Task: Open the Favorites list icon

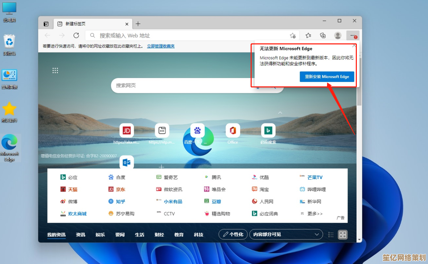Action: tap(308, 35)
